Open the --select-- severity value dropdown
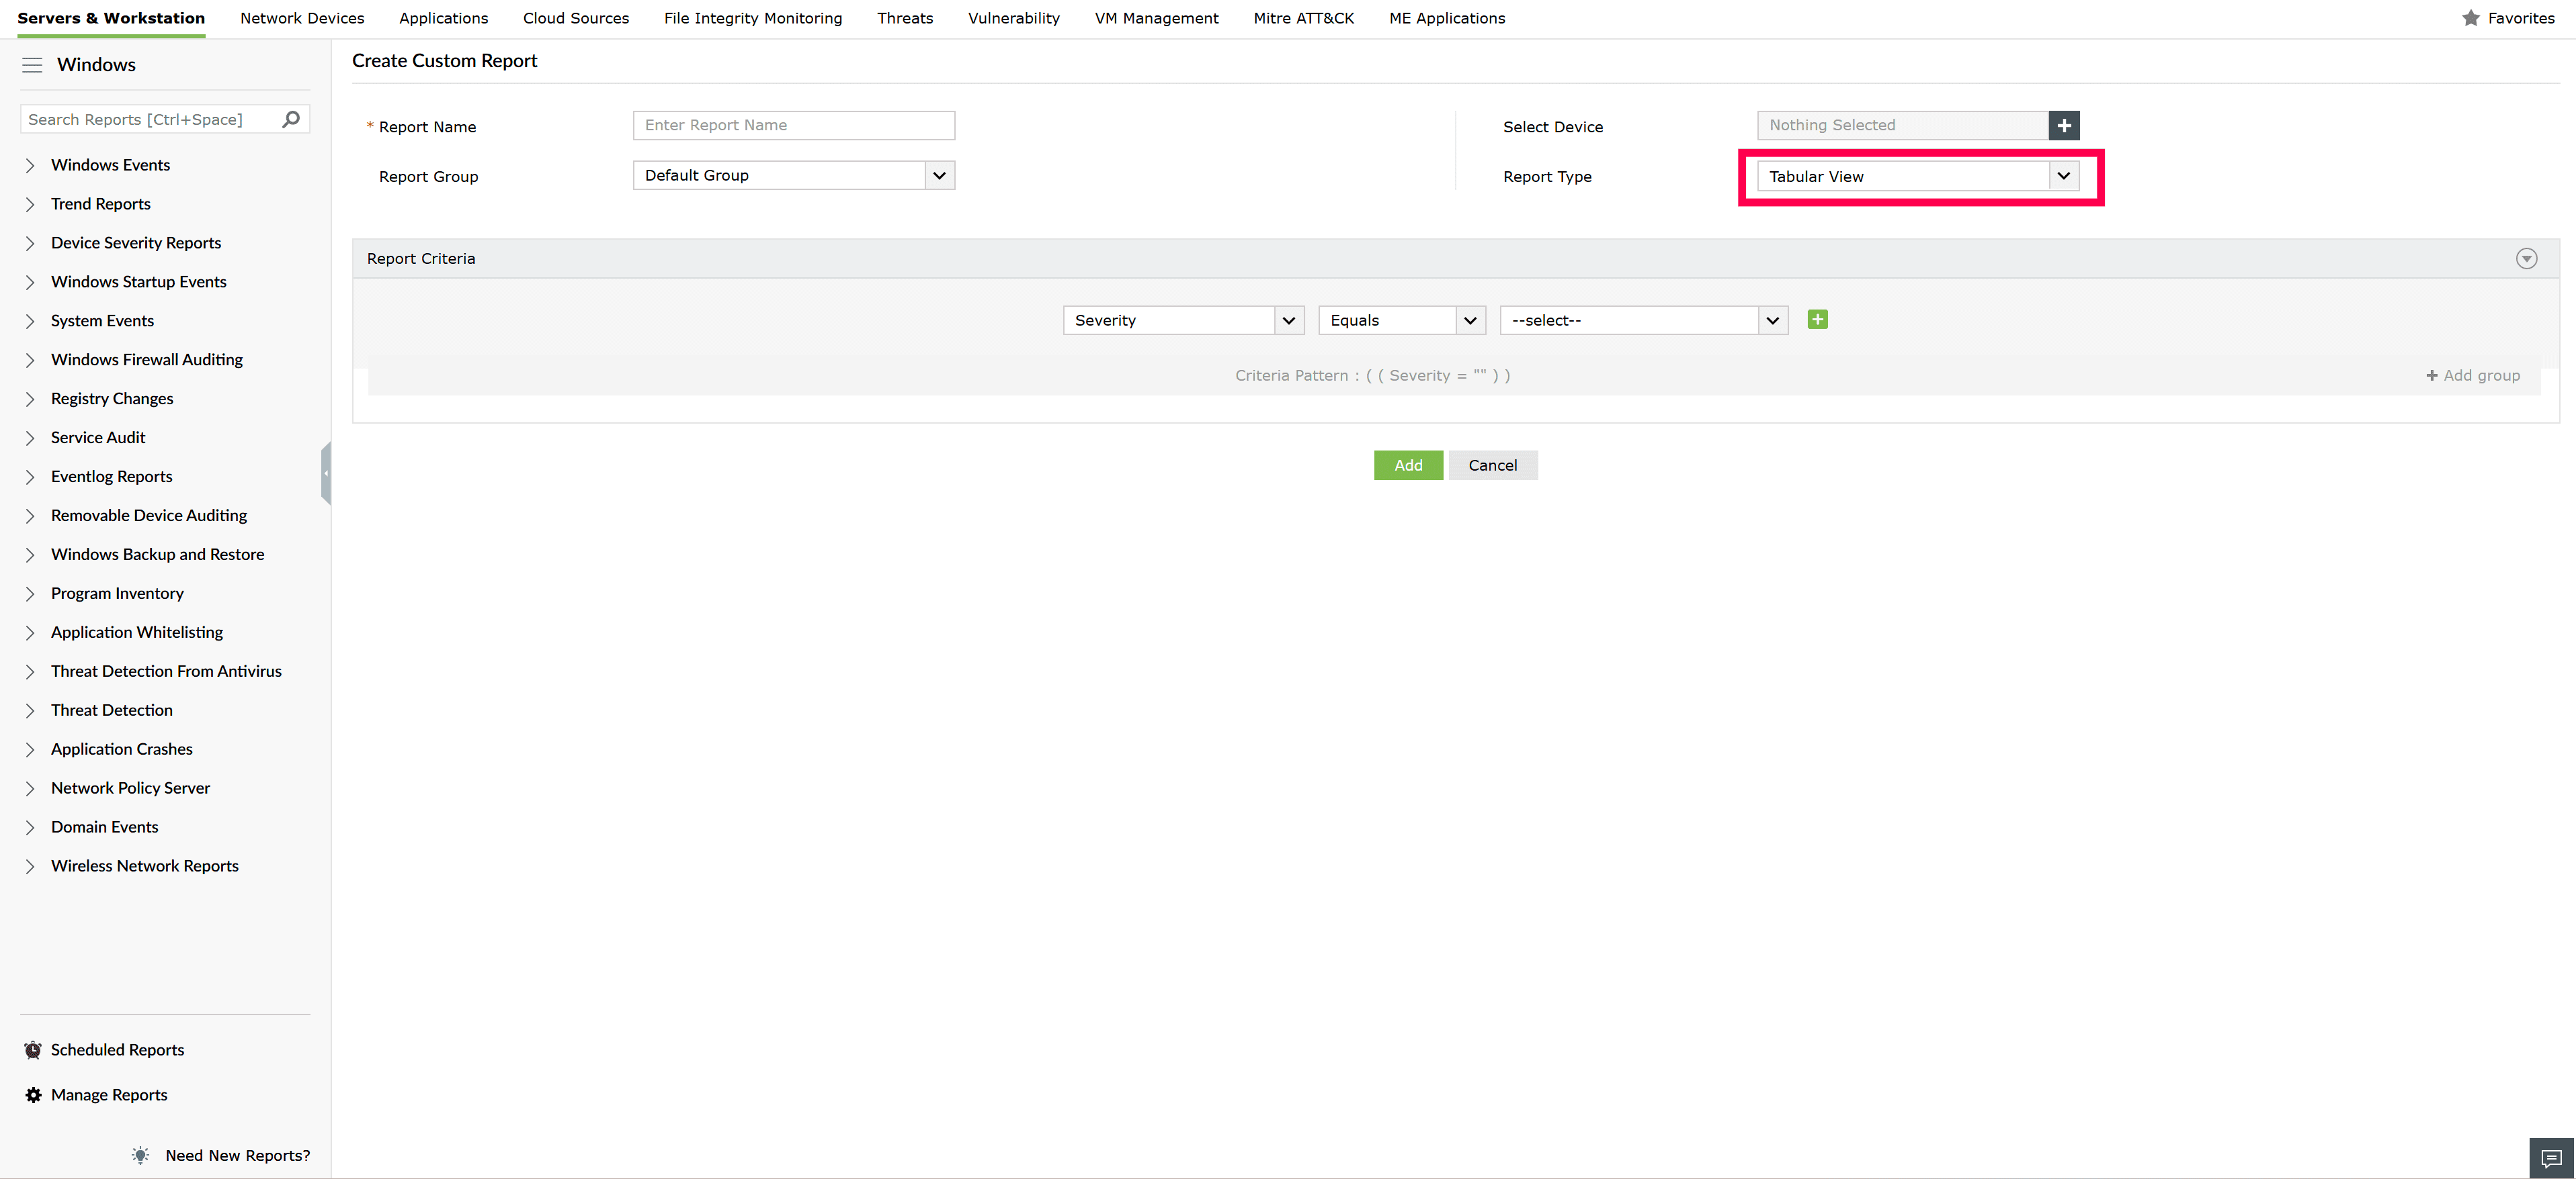Image resolution: width=2576 pixels, height=1179 pixels. click(1772, 320)
